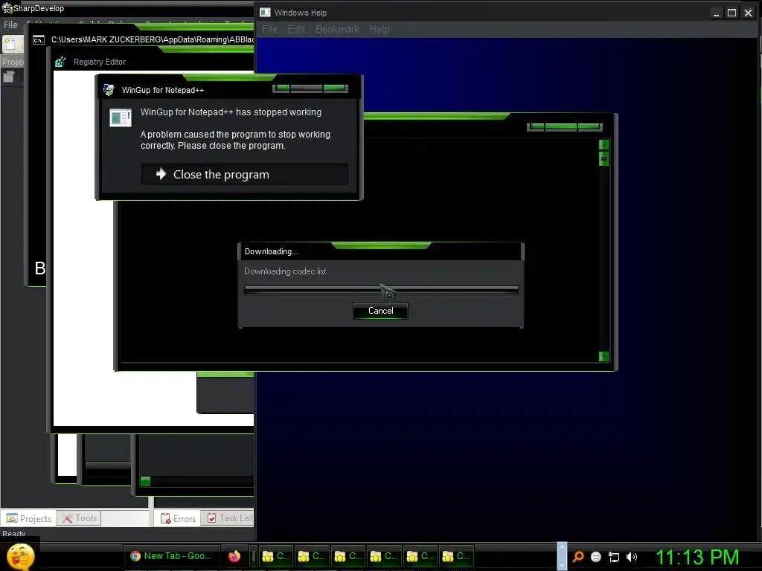Click the WinGup for Notepad++ title icon
This screenshot has width=762, height=571.
[109, 90]
